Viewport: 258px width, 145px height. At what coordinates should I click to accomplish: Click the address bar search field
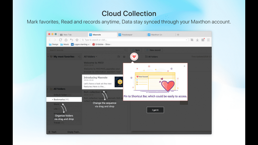pyautogui.click(x=134, y=40)
